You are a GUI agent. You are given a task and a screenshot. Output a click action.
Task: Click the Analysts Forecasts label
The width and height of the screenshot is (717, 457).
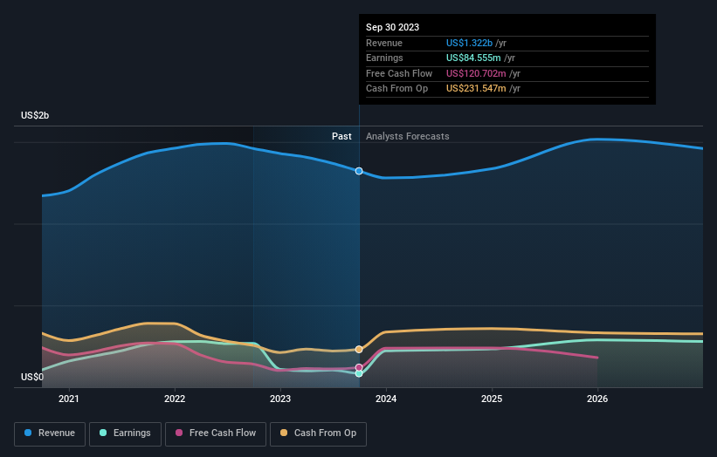pyautogui.click(x=408, y=136)
